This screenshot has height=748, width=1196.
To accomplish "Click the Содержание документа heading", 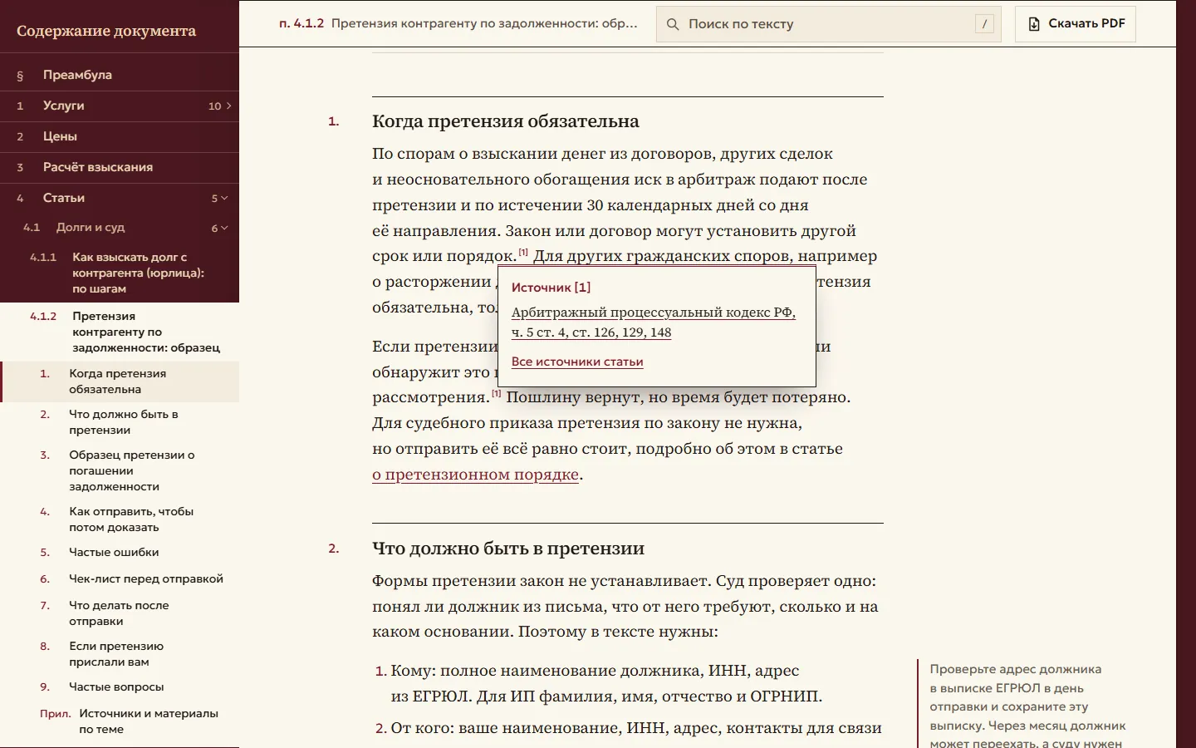I will (x=106, y=31).
